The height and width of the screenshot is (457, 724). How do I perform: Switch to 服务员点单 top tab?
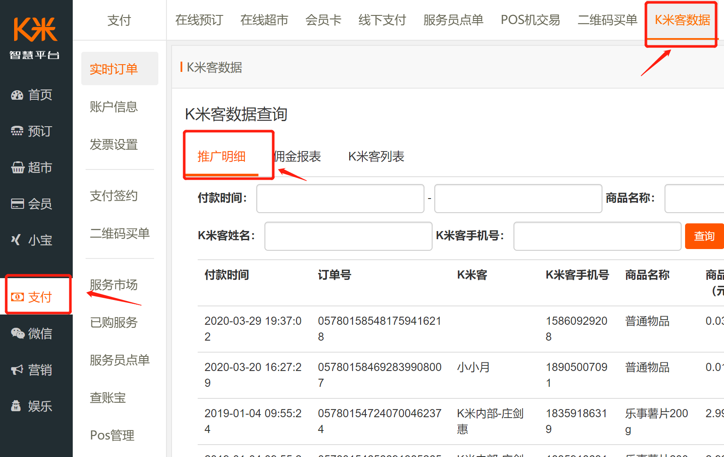[453, 20]
